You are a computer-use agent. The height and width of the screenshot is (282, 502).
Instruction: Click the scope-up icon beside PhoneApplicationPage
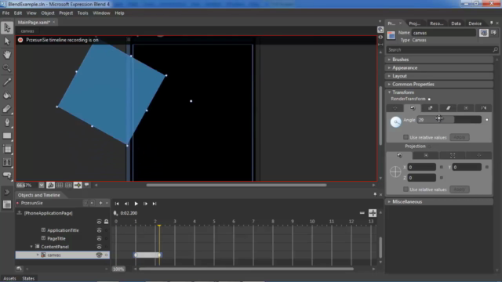(x=19, y=213)
